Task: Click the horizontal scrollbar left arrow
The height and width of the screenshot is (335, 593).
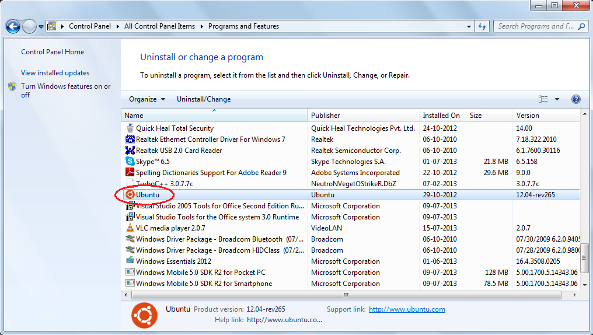Action: point(126,295)
